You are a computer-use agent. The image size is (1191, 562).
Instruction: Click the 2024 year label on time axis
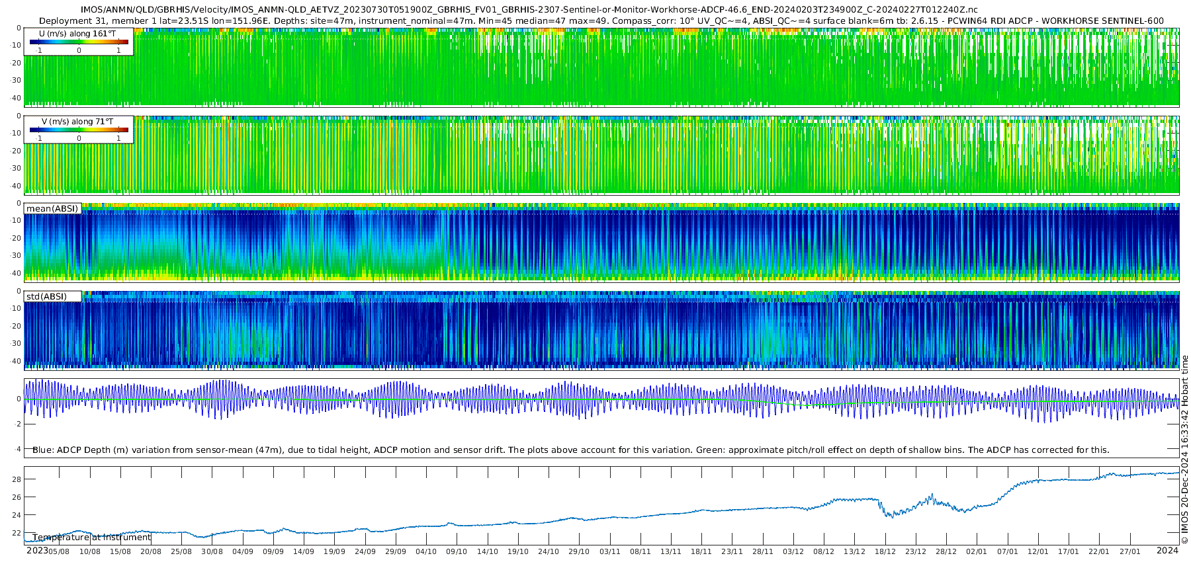tap(1167, 550)
